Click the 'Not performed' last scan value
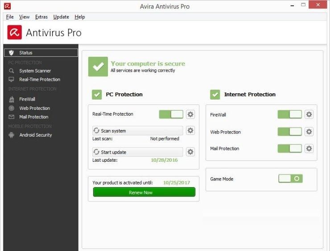Viewport: 330px width, 251px height. (165, 138)
